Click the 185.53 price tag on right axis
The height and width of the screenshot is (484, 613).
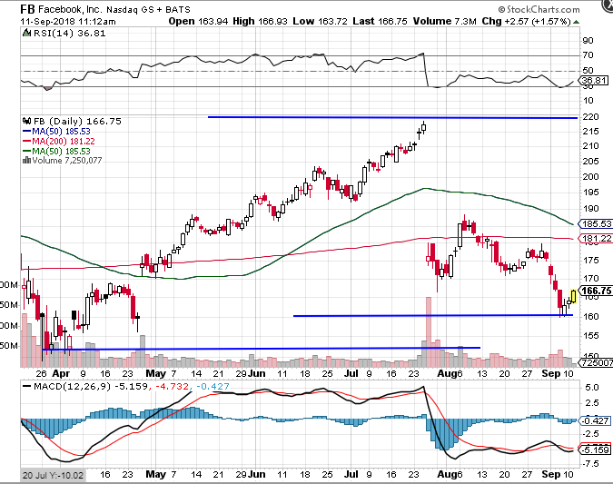(595, 224)
